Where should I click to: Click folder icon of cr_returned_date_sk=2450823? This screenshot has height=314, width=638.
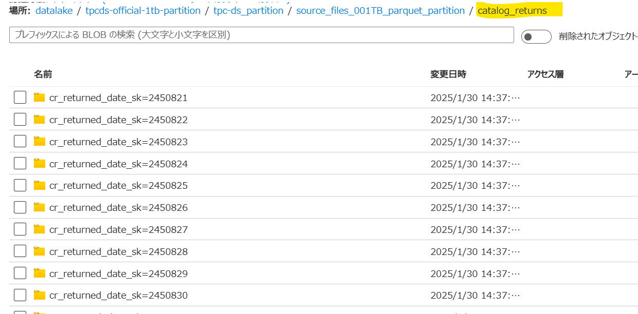coord(40,142)
